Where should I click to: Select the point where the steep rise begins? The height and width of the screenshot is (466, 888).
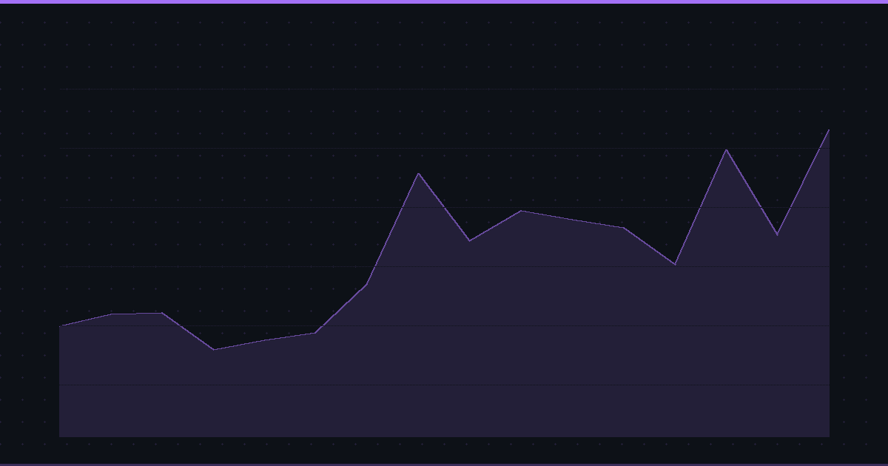(314, 333)
